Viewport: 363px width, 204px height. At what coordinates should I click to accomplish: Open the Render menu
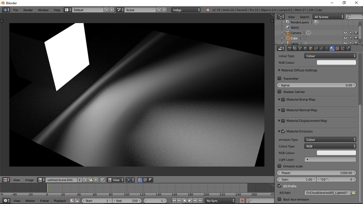click(x=28, y=10)
